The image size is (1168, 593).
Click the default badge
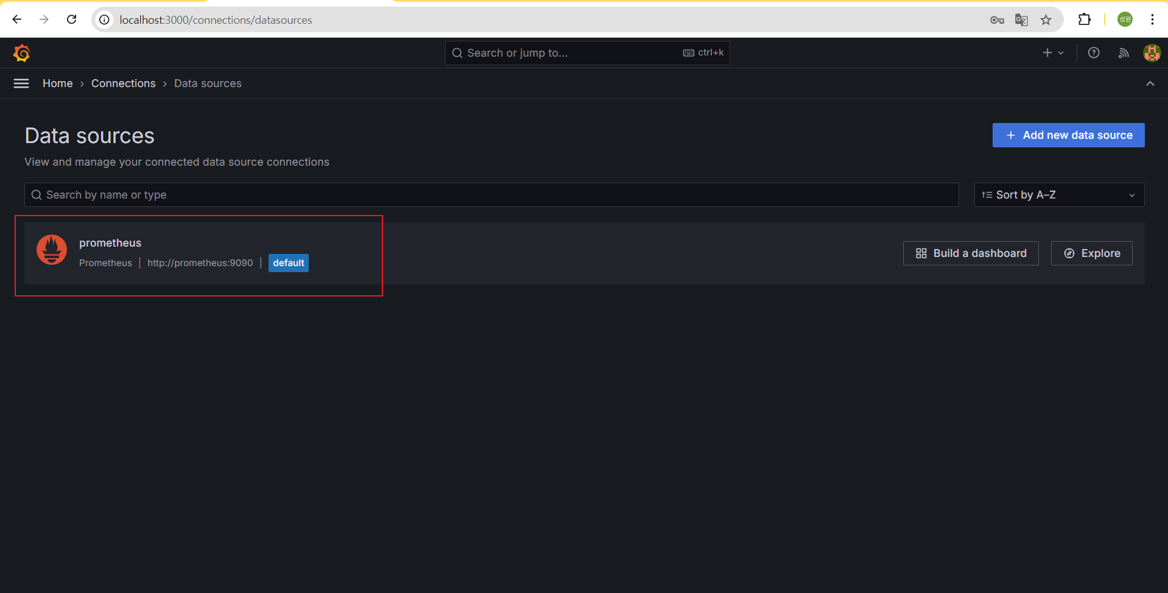(x=289, y=263)
